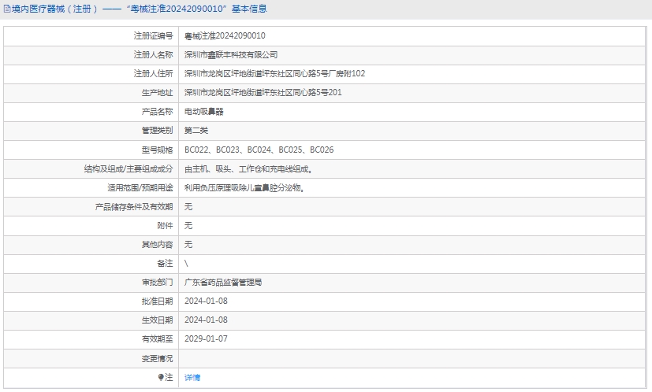Screen dimensions: 652x392
Task: Open the 详情 link
Action: click(192, 377)
